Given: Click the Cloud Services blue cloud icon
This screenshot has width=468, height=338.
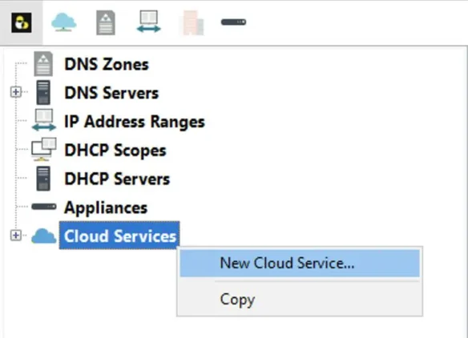Looking at the screenshot, I should tap(44, 235).
